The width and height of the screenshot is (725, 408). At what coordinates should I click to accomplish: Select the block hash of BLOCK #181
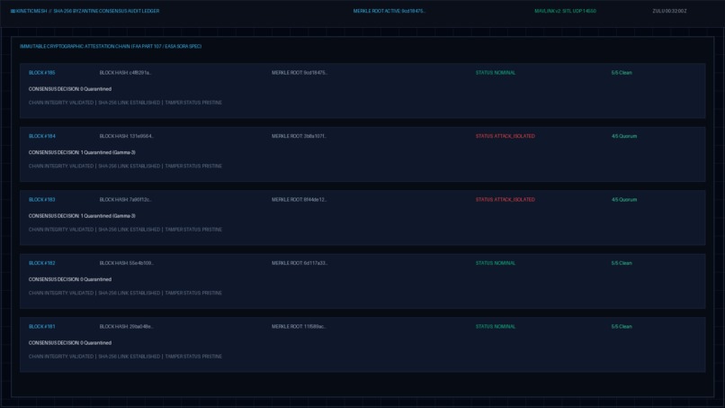pyautogui.click(x=126, y=327)
